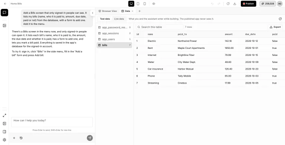Switch to tablet preview mode
285x145 pixels.
pos(138,4)
